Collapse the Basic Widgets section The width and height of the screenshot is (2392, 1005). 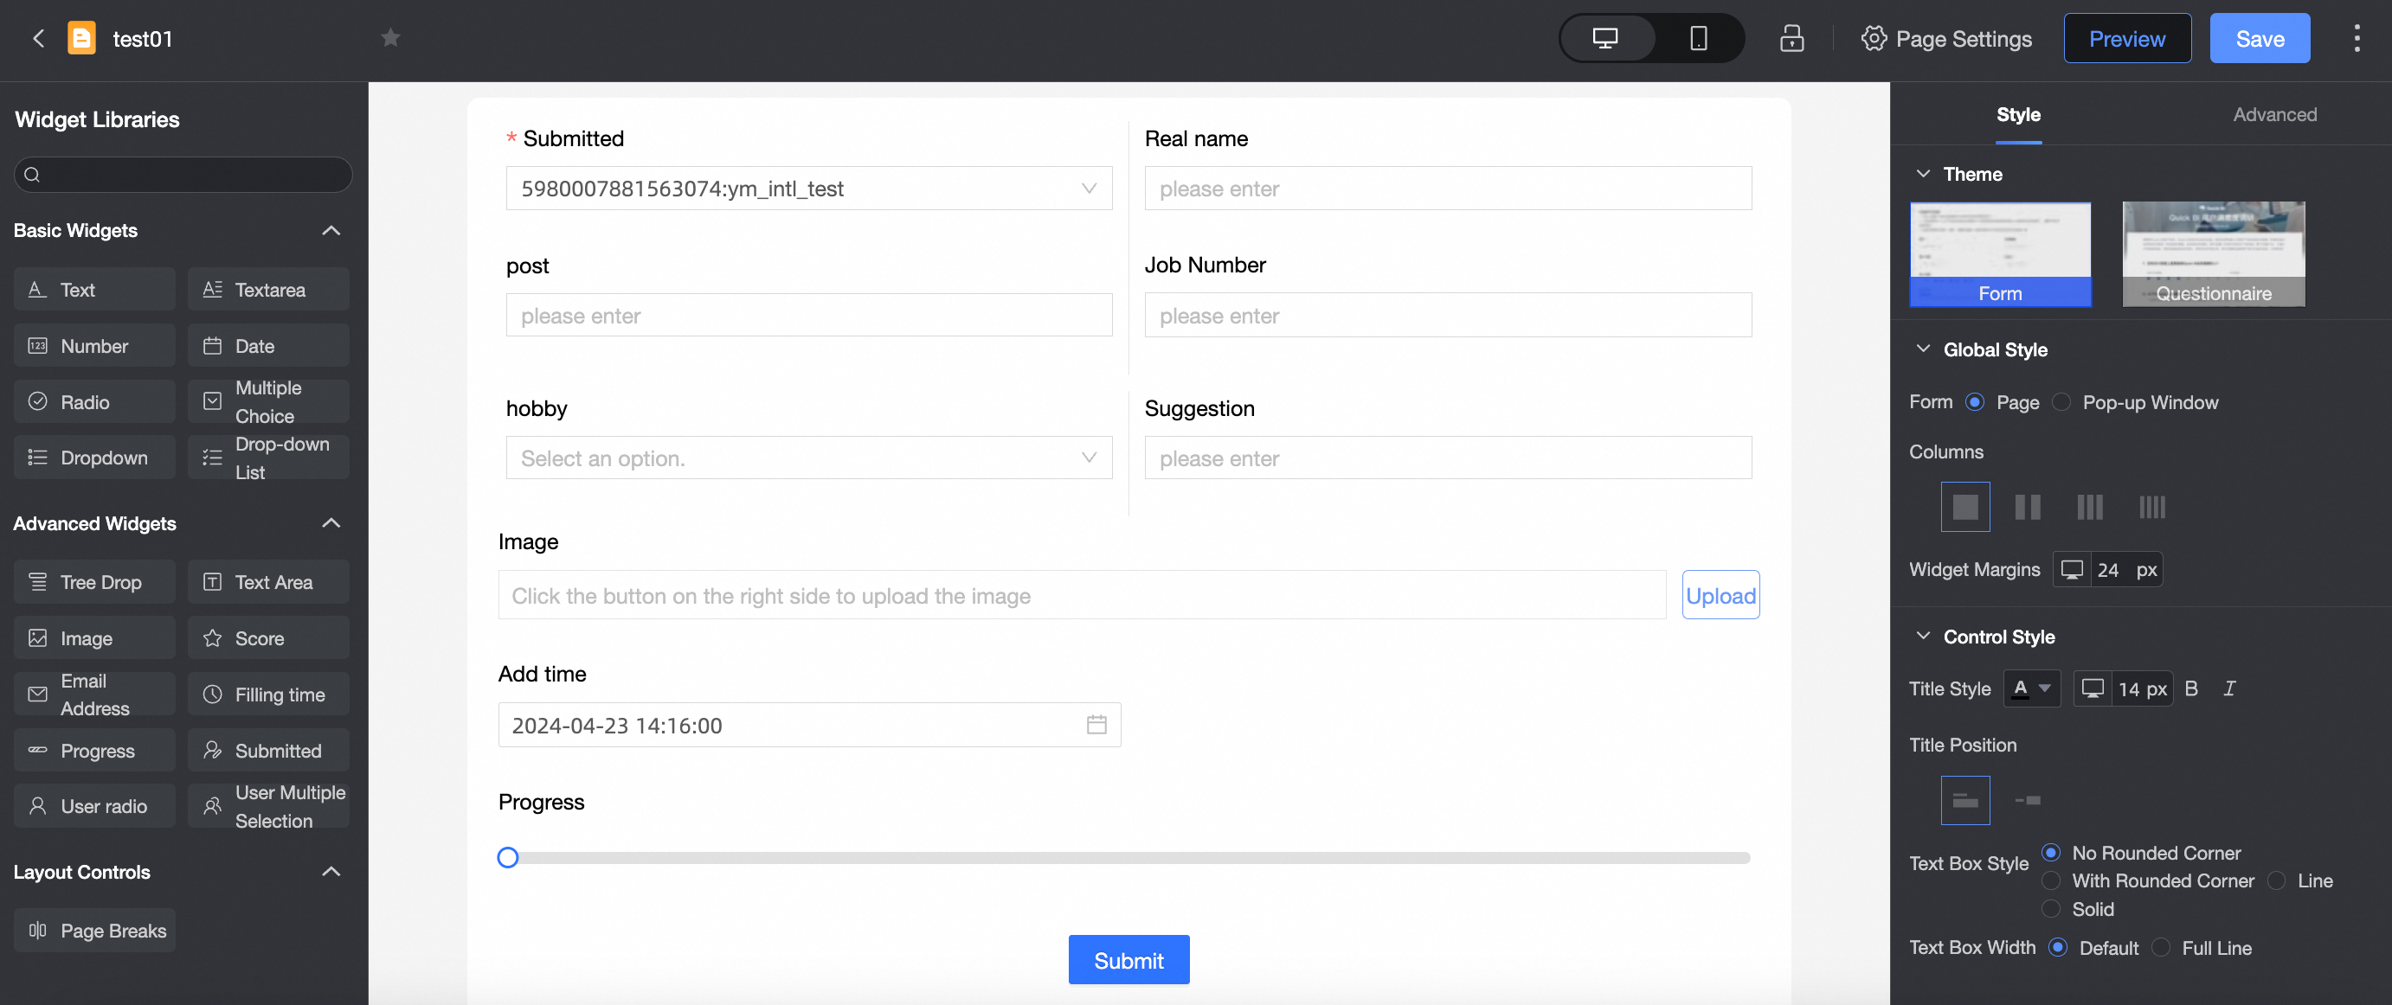pos(331,230)
